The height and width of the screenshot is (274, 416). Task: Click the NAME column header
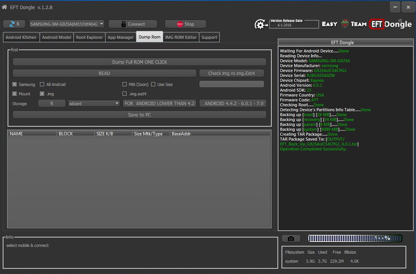[x=32, y=134]
